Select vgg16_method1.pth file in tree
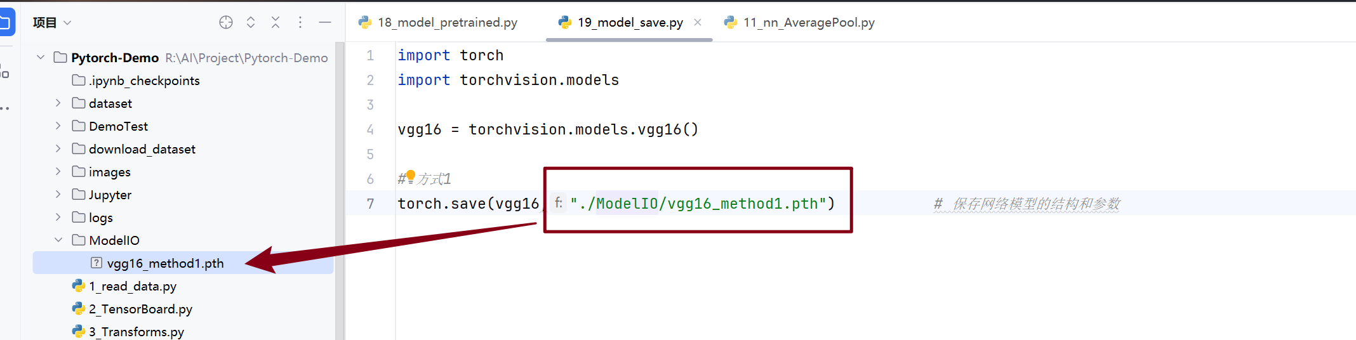Image resolution: width=1356 pixels, height=340 pixels. point(165,263)
